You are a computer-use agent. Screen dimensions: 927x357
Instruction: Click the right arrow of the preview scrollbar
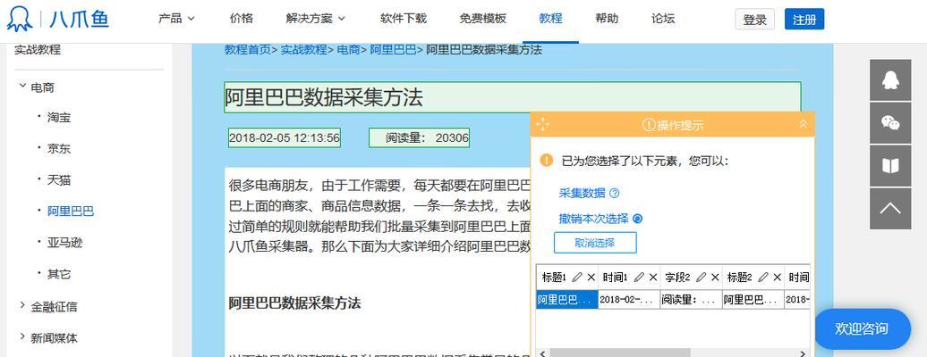(x=803, y=353)
